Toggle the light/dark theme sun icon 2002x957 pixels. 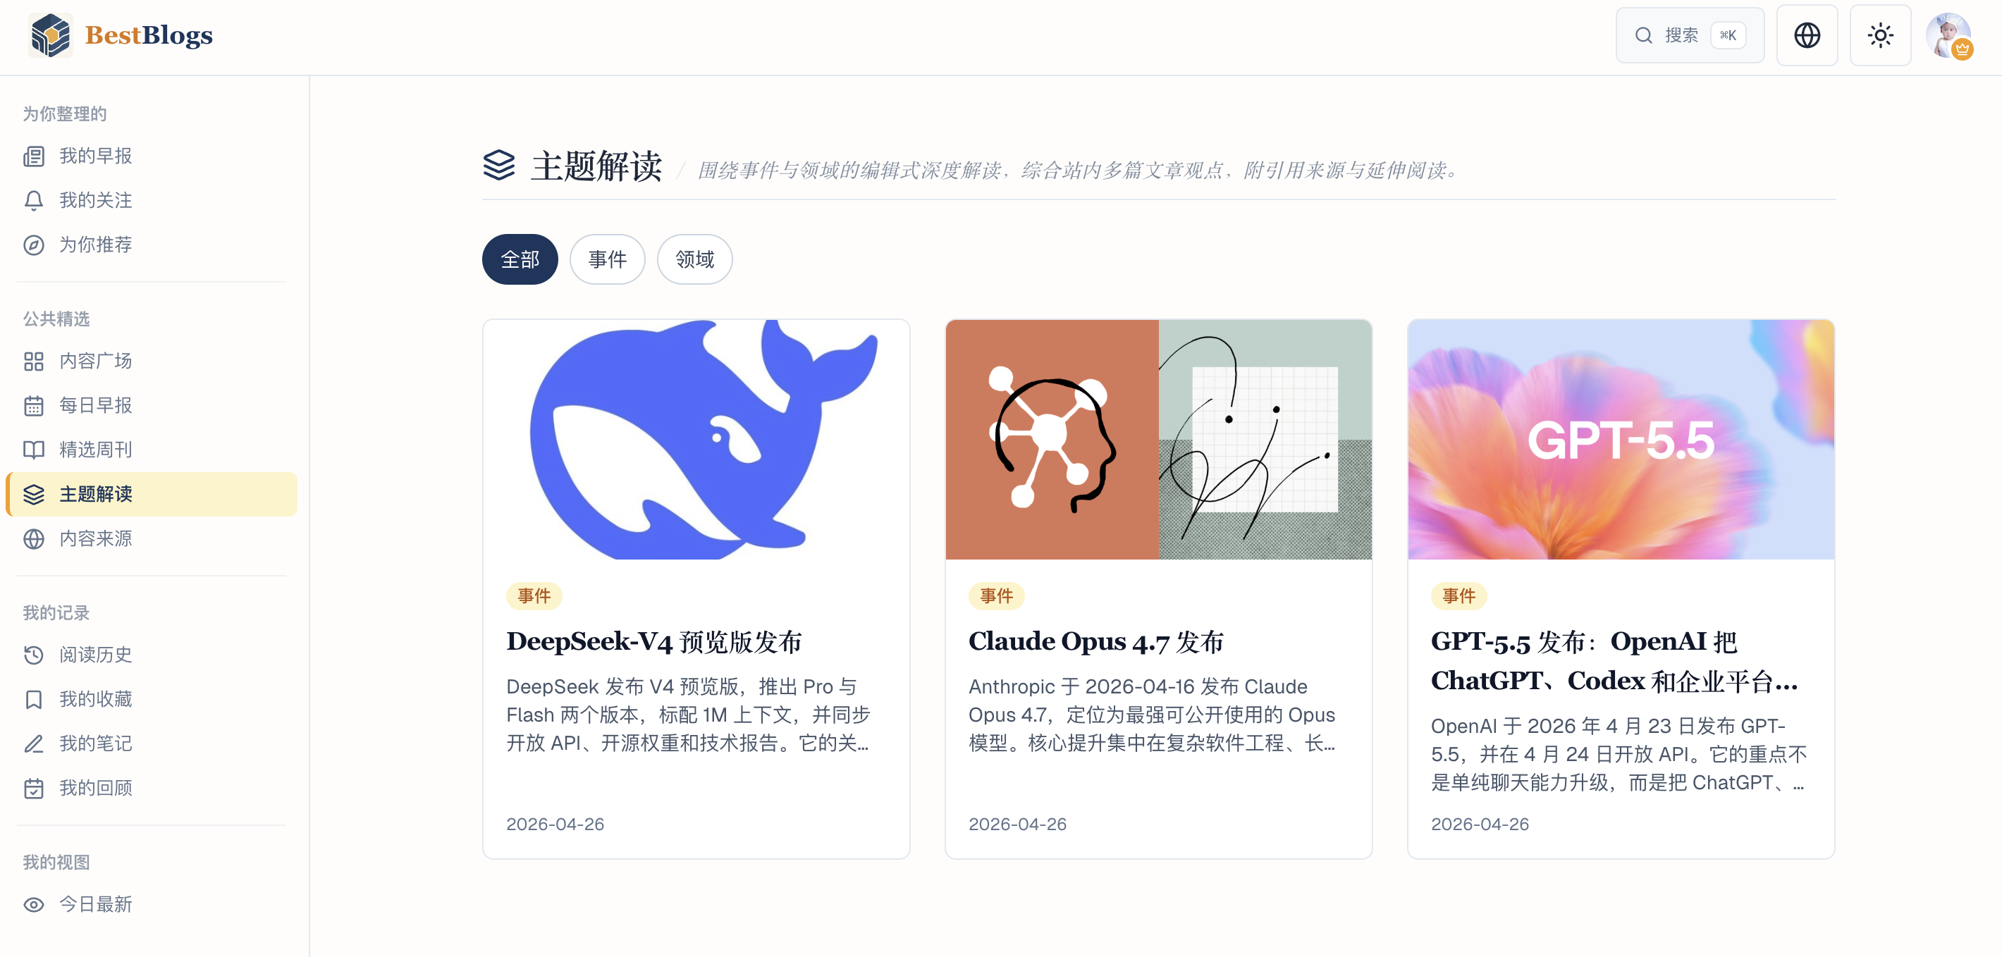coord(1880,35)
